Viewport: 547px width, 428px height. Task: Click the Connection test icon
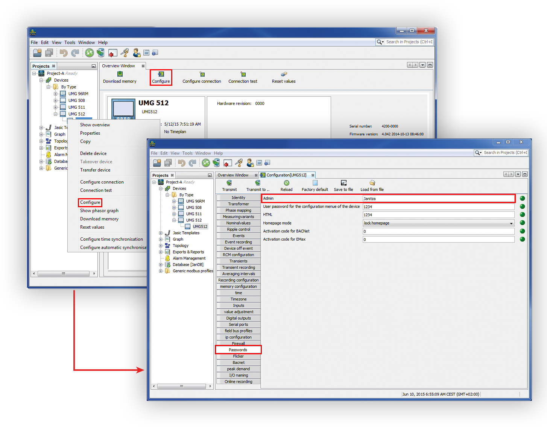point(243,74)
